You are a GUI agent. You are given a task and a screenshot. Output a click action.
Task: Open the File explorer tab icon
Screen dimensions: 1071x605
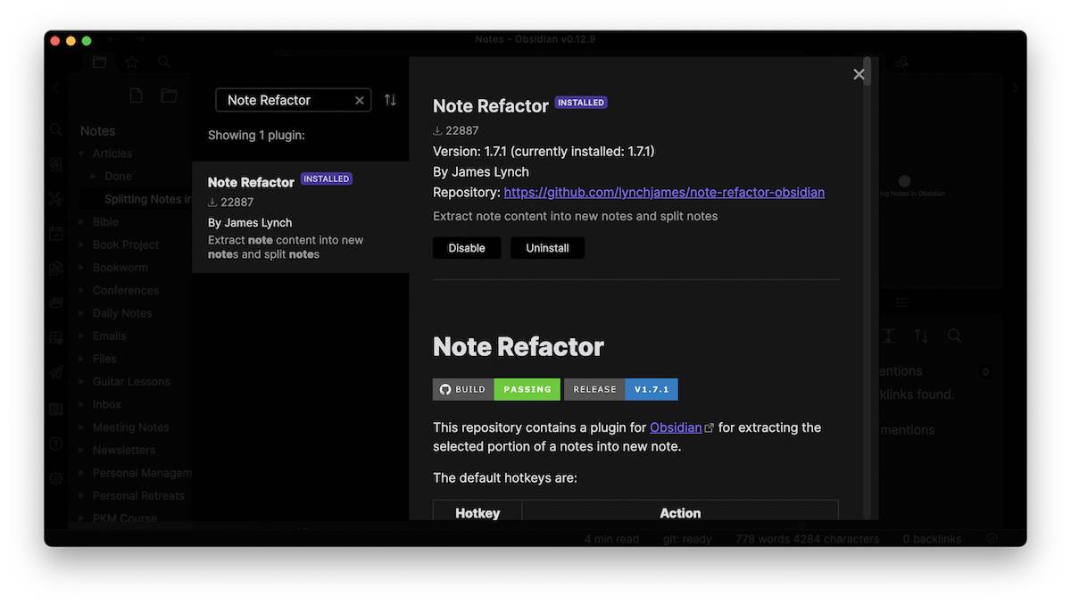[99, 62]
